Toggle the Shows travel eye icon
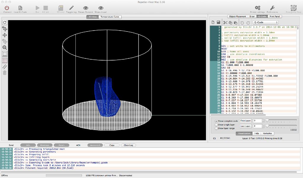Screen dimensions: 303x178 [101, 8]
